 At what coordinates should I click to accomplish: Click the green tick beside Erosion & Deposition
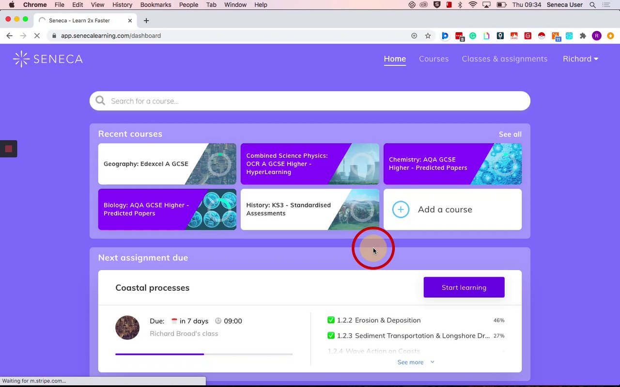click(x=331, y=320)
